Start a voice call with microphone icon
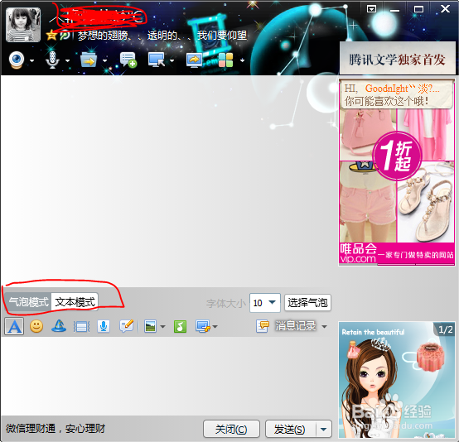 pyautogui.click(x=52, y=60)
